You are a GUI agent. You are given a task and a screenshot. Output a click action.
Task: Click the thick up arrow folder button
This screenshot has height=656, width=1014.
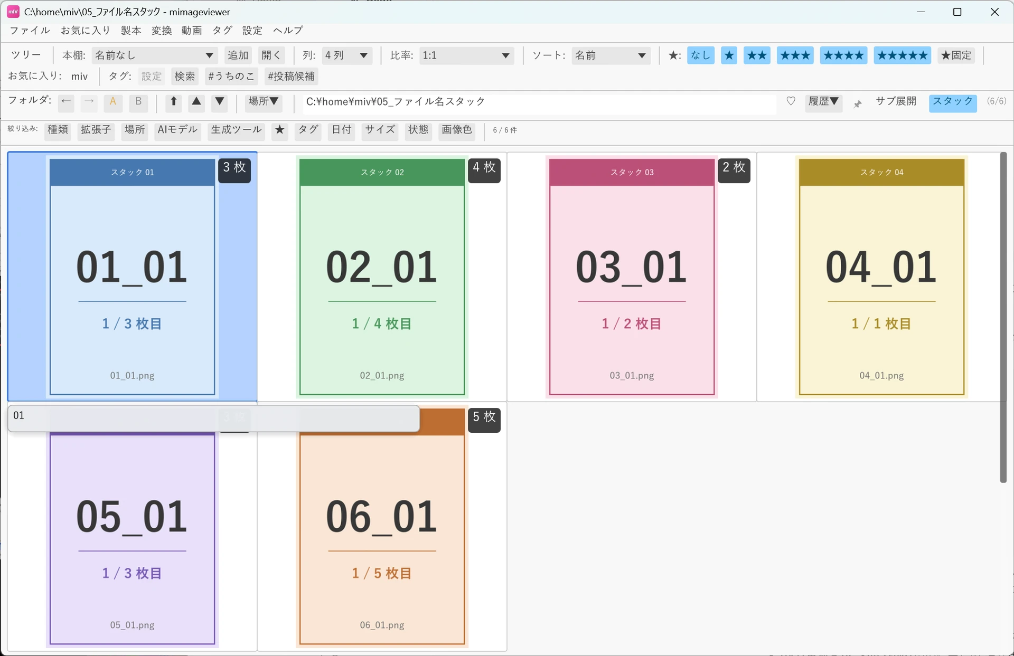tap(173, 102)
